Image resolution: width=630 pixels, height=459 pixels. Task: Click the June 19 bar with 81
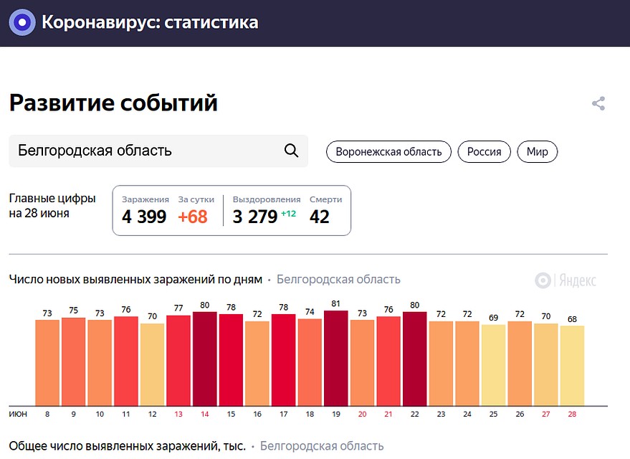pos(336,358)
